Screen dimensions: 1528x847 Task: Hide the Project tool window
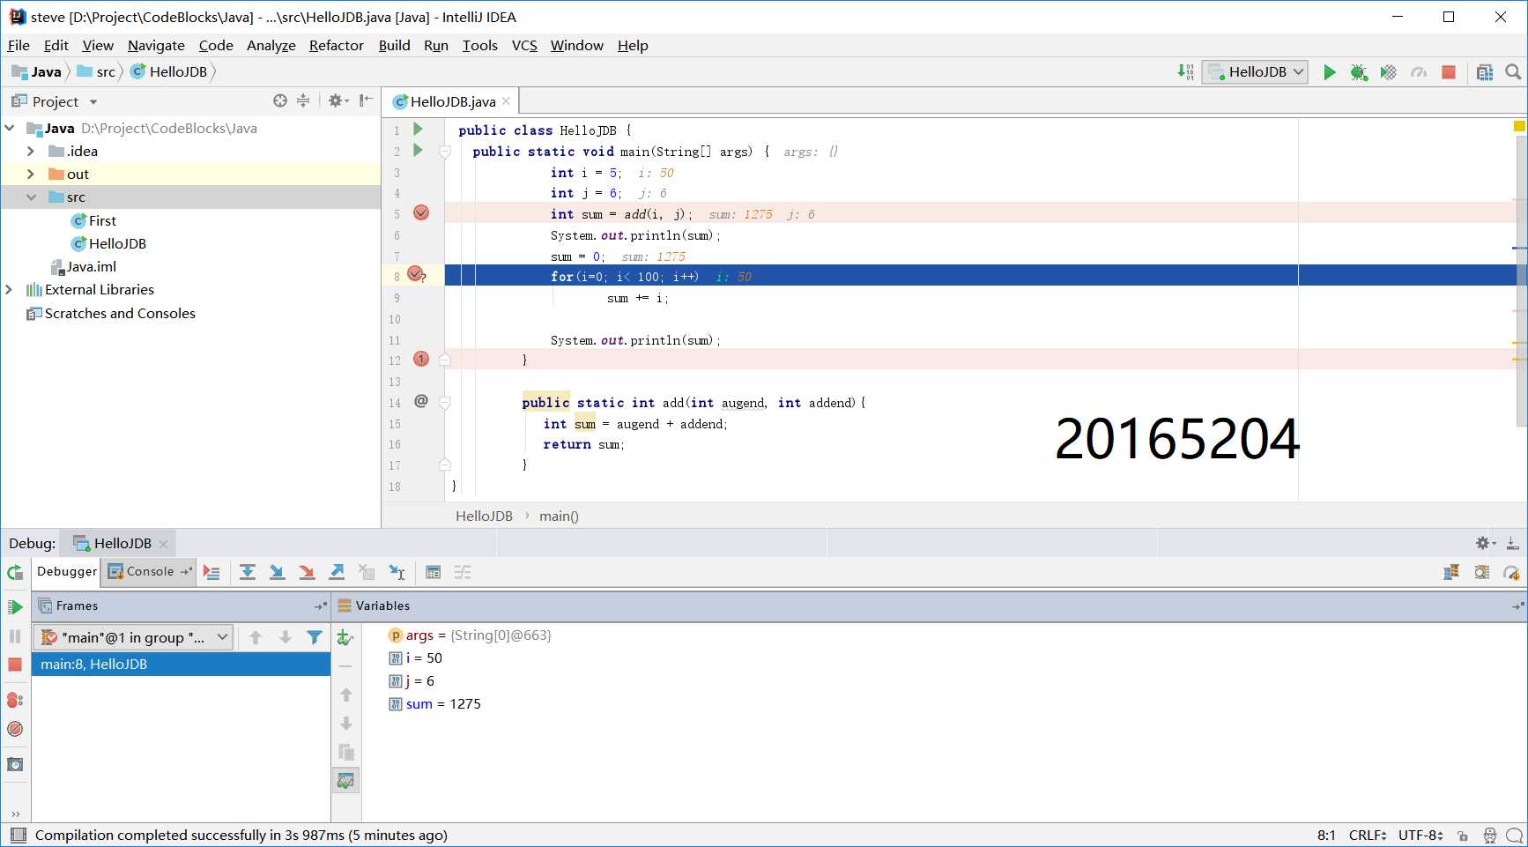[366, 100]
